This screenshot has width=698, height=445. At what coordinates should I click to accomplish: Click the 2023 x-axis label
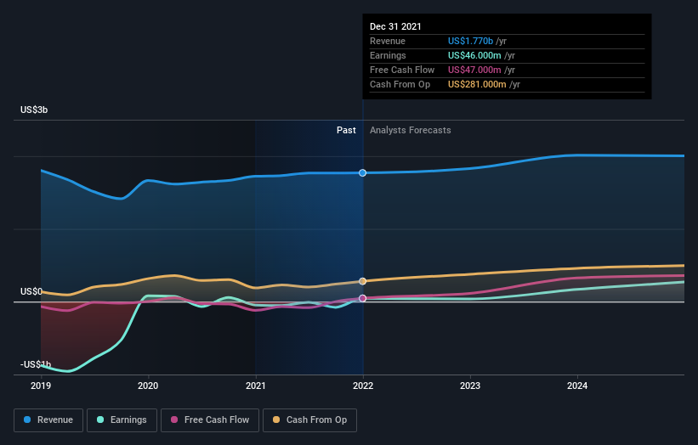(470, 386)
